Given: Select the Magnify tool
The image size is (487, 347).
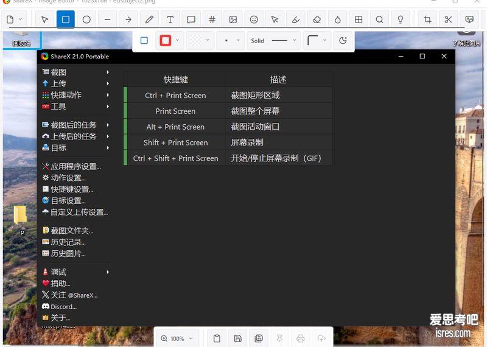Looking at the screenshot, I should [x=379, y=19].
